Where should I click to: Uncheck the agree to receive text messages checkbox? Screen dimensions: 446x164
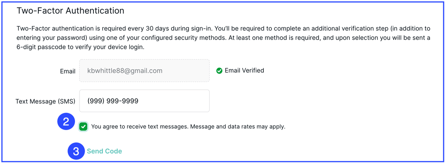tap(83, 127)
